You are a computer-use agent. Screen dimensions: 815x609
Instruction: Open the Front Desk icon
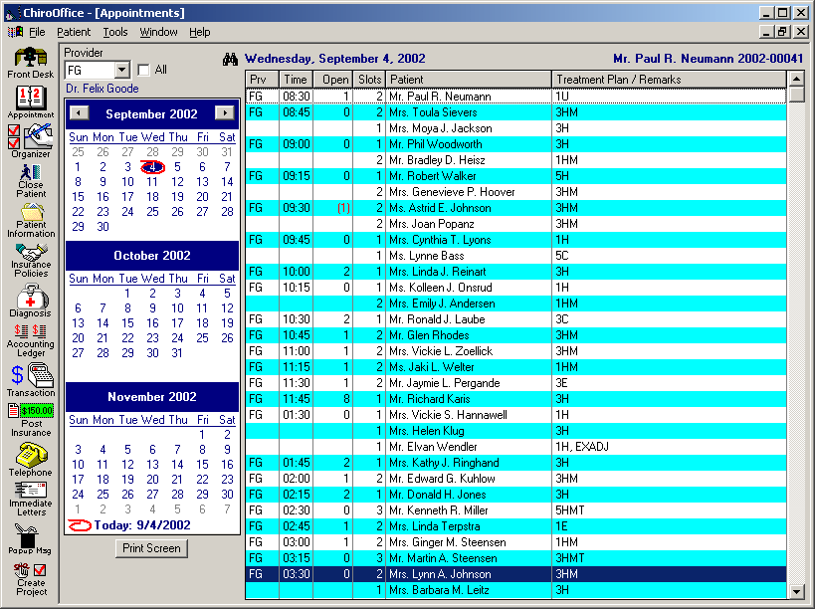[31, 63]
